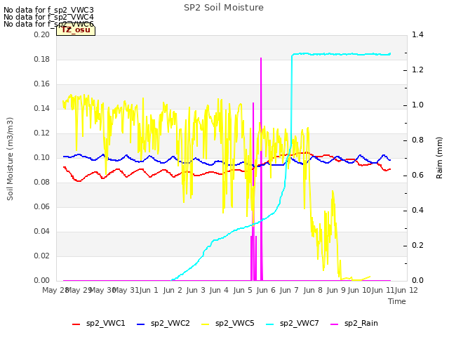
Task: Click the 0.10 left axis tick label
Action: (x=41, y=157)
